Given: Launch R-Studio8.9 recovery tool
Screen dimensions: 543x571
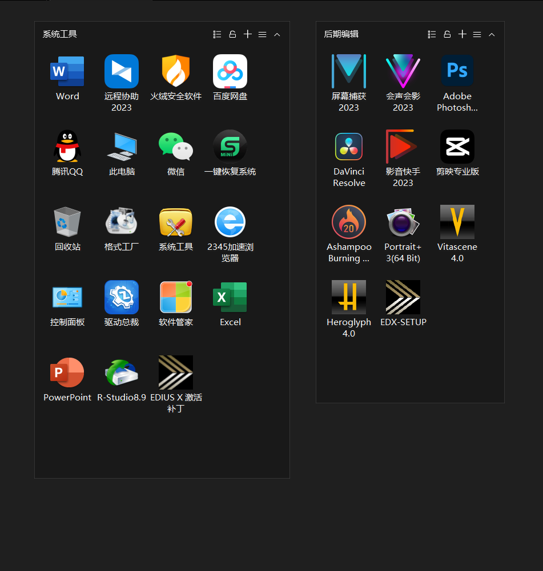Looking at the screenshot, I should (122, 372).
